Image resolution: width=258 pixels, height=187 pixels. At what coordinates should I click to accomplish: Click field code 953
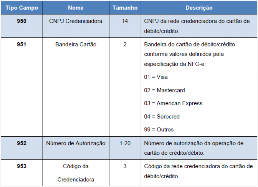[22, 166]
